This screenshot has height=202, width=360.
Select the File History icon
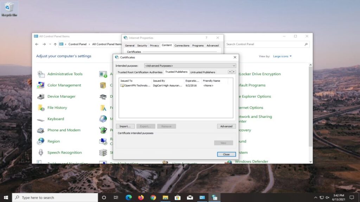pyautogui.click(x=41, y=108)
